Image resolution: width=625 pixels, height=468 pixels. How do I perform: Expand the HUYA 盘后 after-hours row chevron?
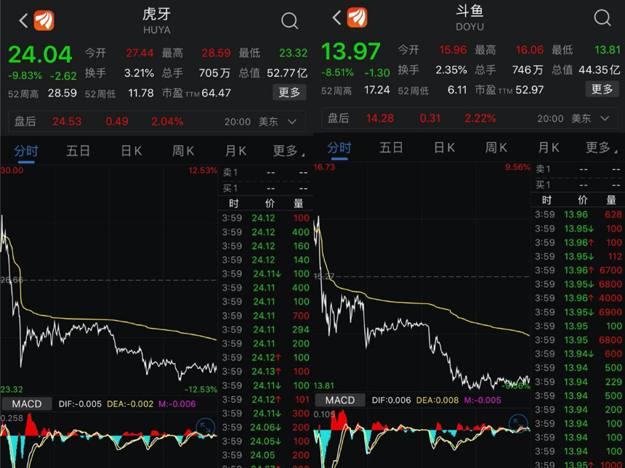coord(292,121)
